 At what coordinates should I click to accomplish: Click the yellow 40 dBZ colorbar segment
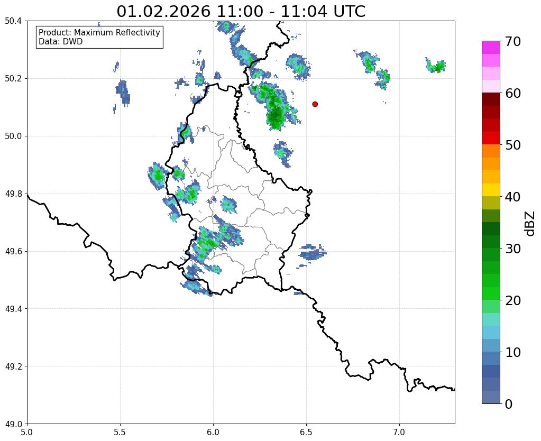pos(491,190)
